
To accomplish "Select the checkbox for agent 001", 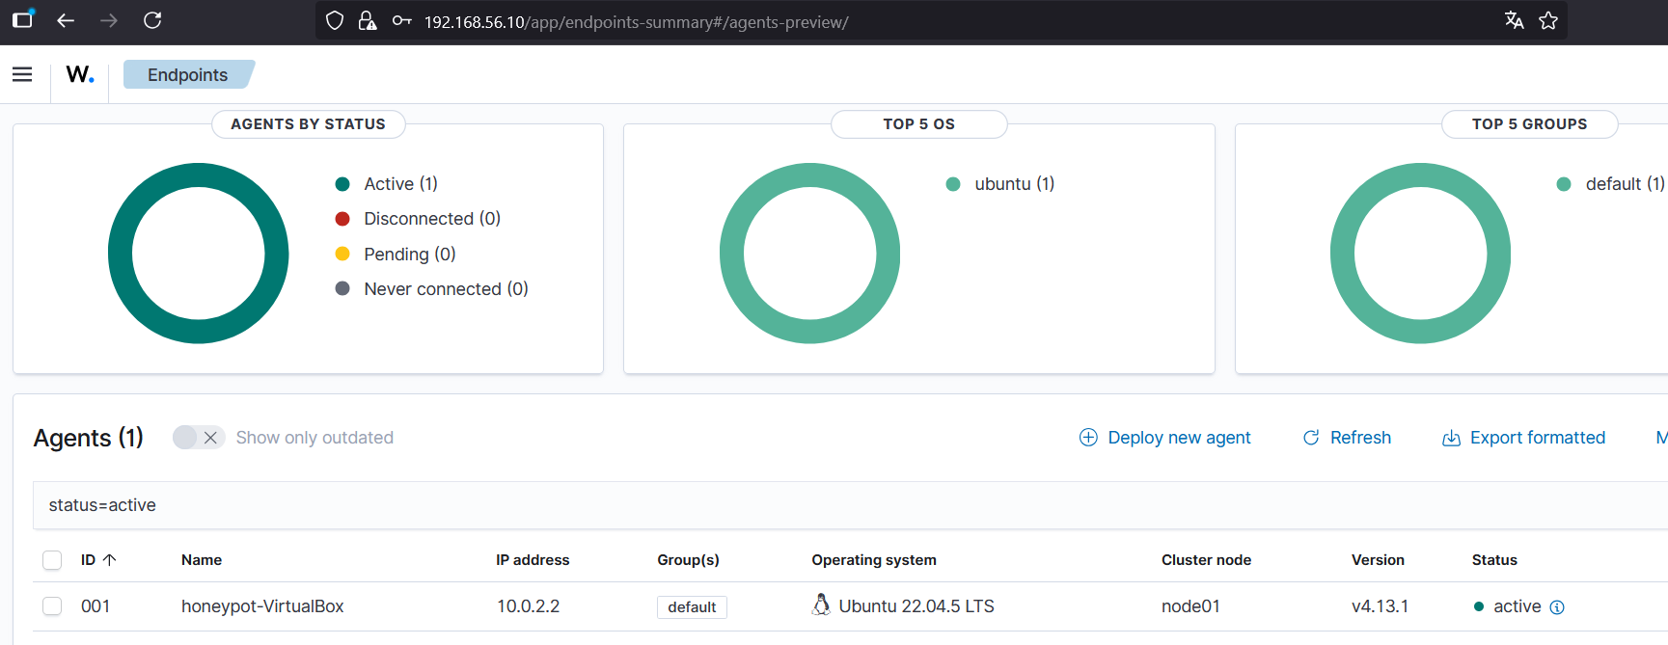I will point(52,606).
